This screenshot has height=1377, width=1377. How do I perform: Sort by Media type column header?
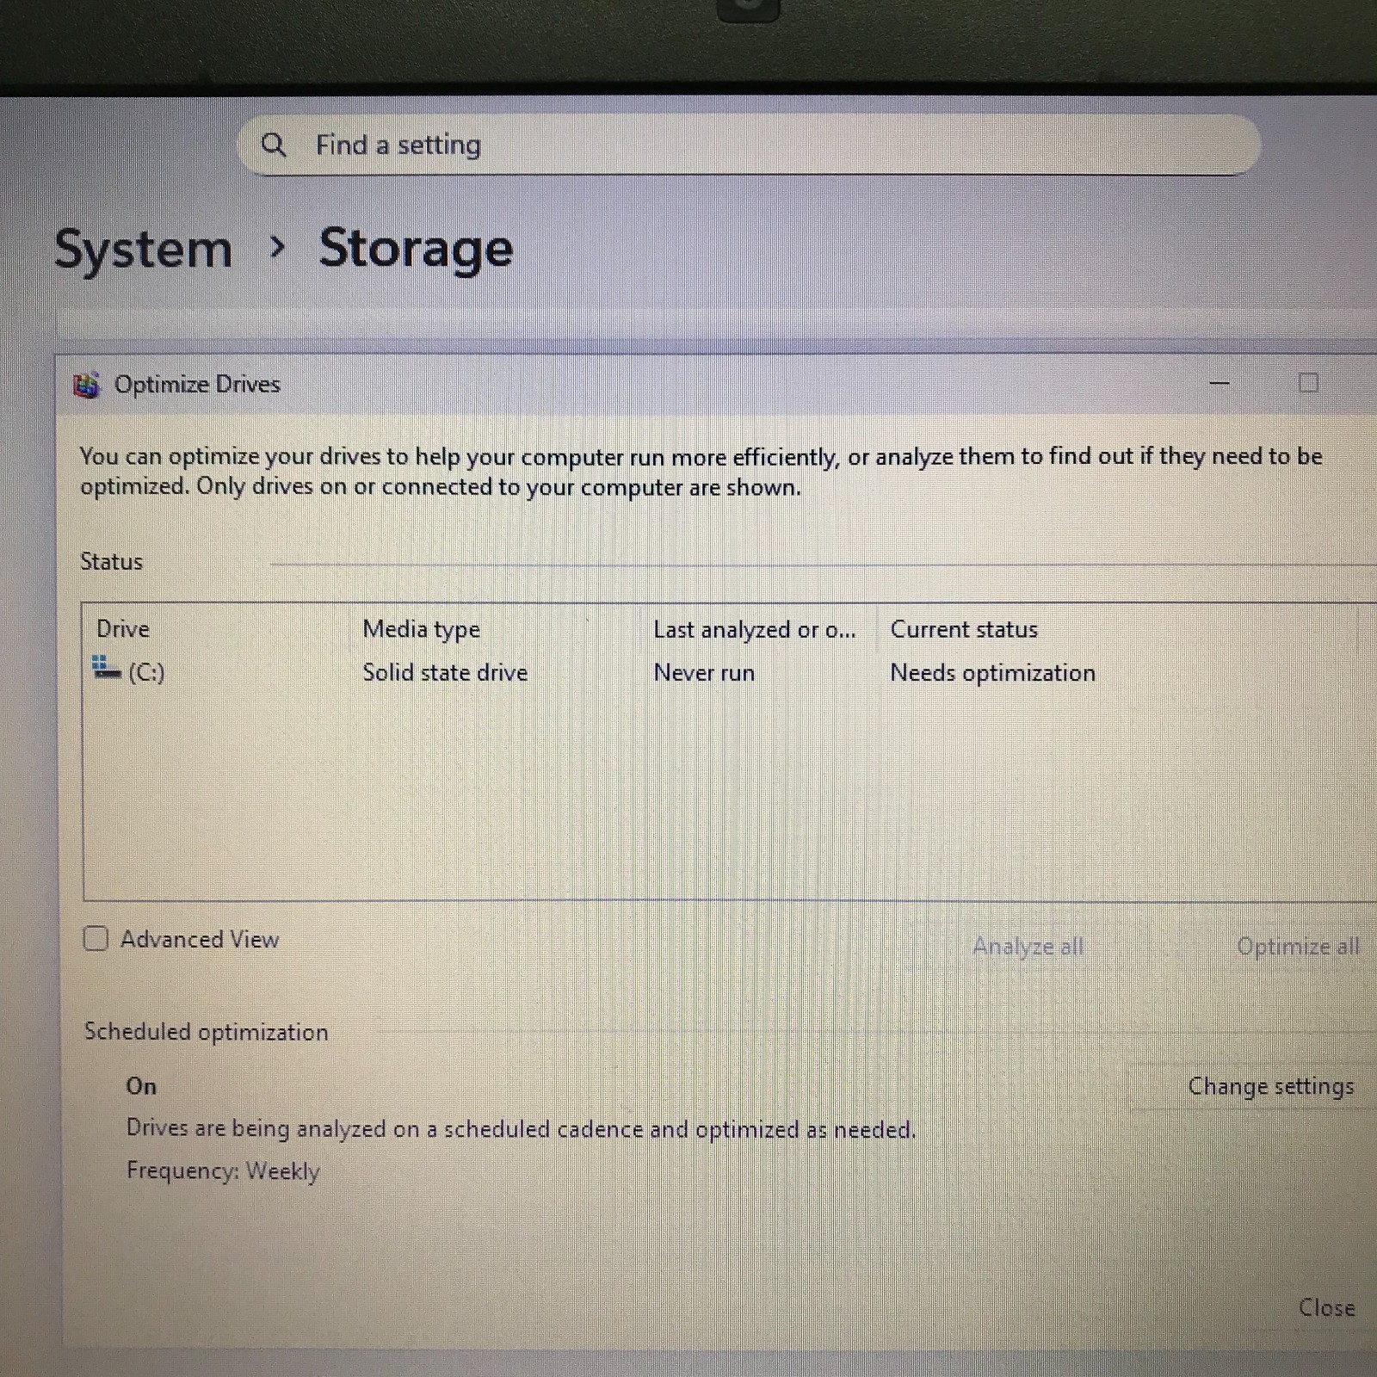(x=421, y=629)
